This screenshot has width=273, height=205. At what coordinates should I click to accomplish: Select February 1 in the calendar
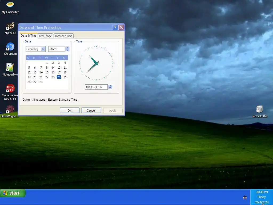tap(47, 63)
